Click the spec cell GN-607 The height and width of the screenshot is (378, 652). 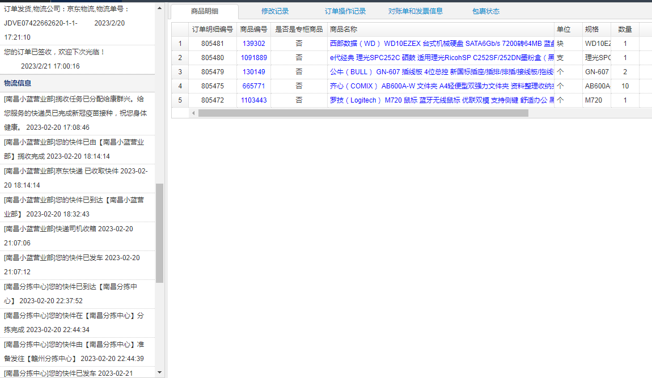pos(596,72)
